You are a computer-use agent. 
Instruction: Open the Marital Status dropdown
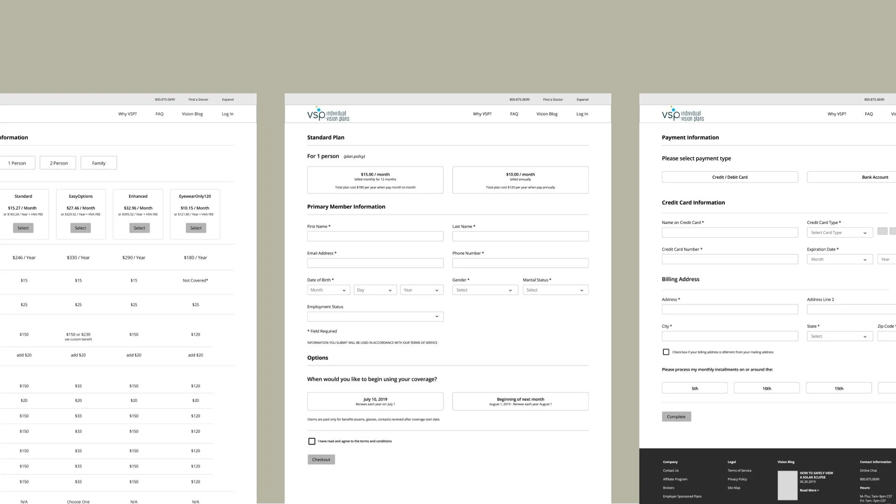pyautogui.click(x=555, y=290)
